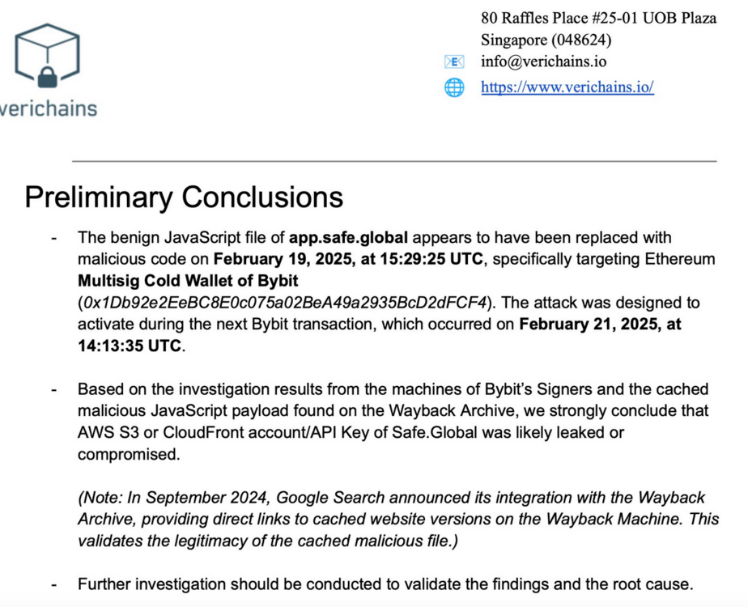This screenshot has width=748, height=607.
Task: Click the Verichains cube-and-lock logo
Action: tap(47, 55)
